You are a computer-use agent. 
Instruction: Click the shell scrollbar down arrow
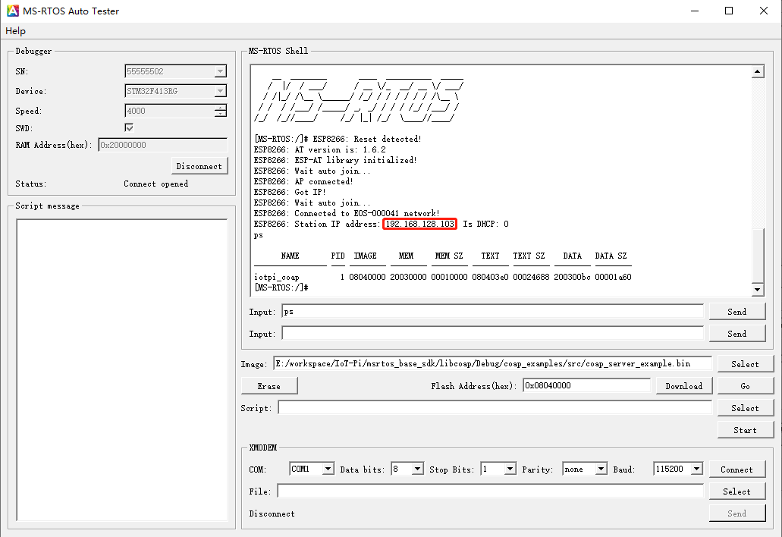757,290
